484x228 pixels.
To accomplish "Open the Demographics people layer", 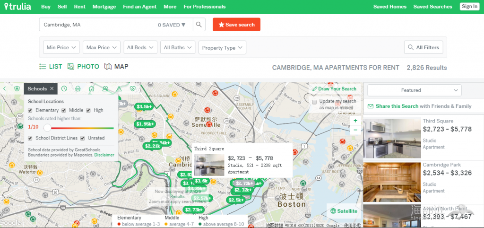I will point(105,88).
